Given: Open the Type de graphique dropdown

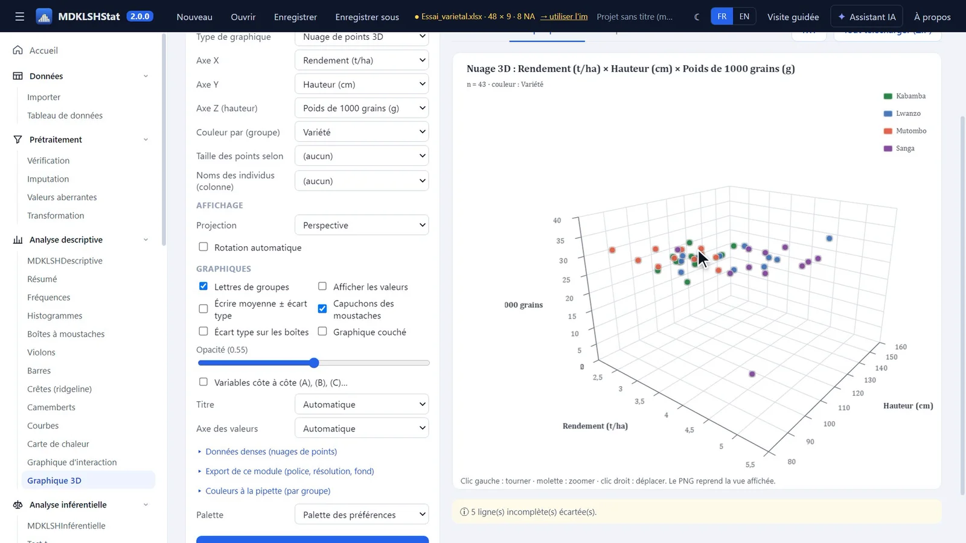Looking at the screenshot, I should 362,37.
